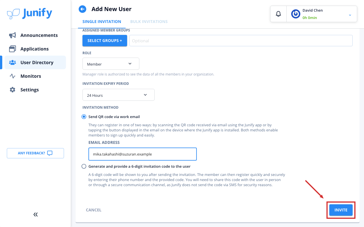The width and height of the screenshot is (364, 227).
Task: Collapse the sidebar with double chevron
Action: coord(36,215)
